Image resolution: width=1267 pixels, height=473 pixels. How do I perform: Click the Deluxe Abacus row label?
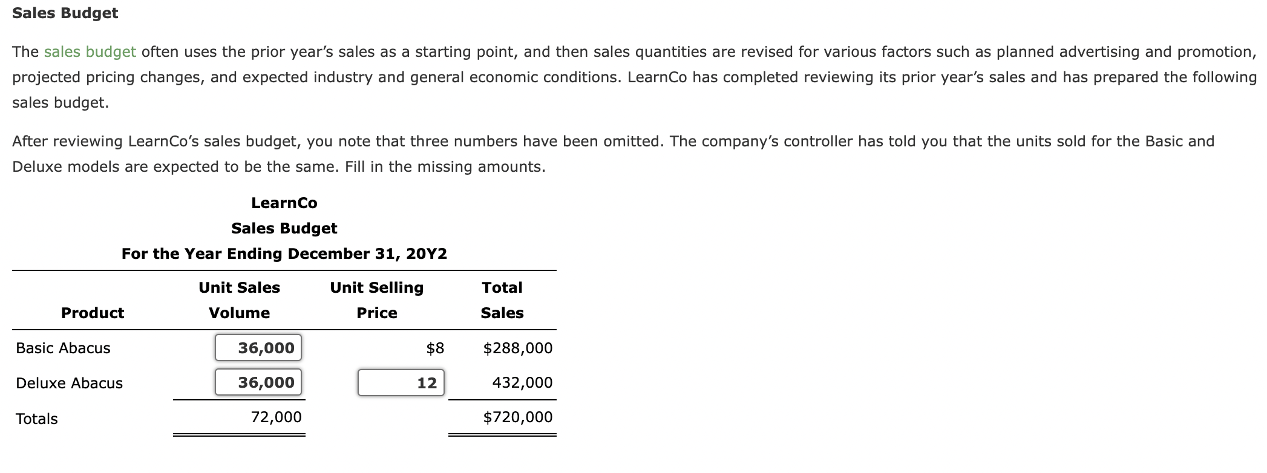click(69, 382)
